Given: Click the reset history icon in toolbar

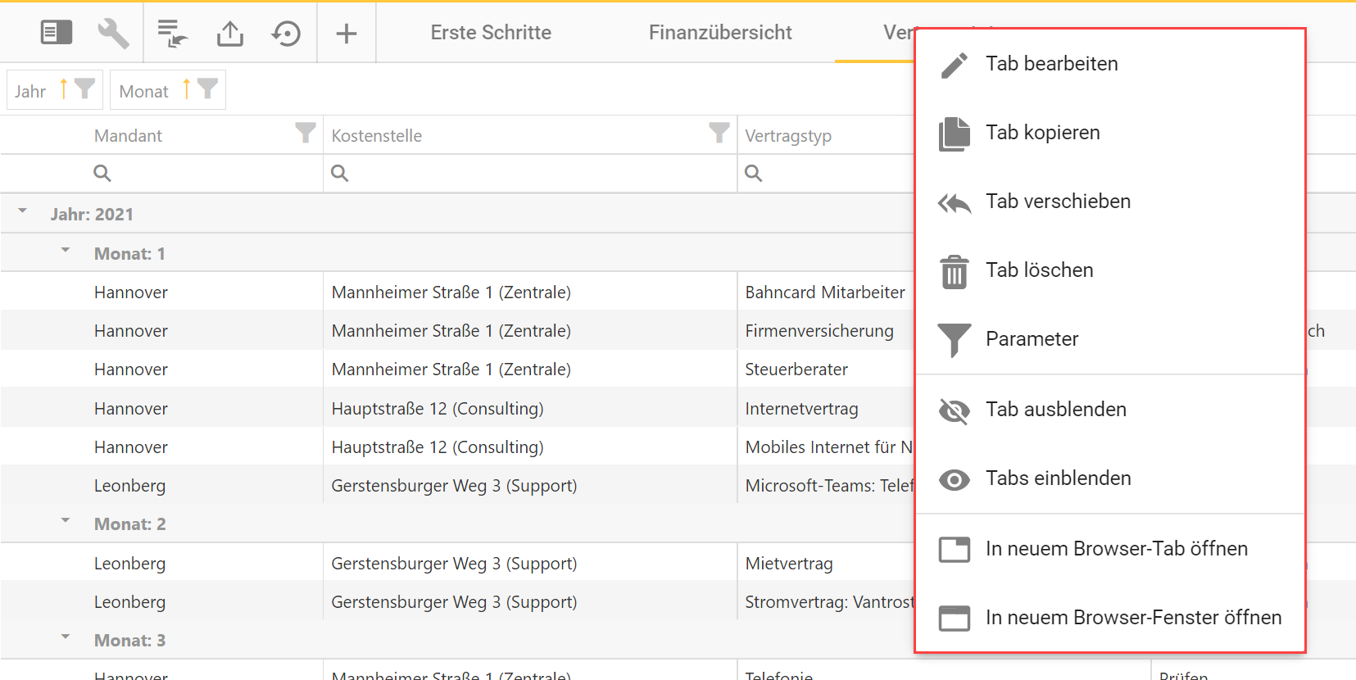Looking at the screenshot, I should click(286, 34).
